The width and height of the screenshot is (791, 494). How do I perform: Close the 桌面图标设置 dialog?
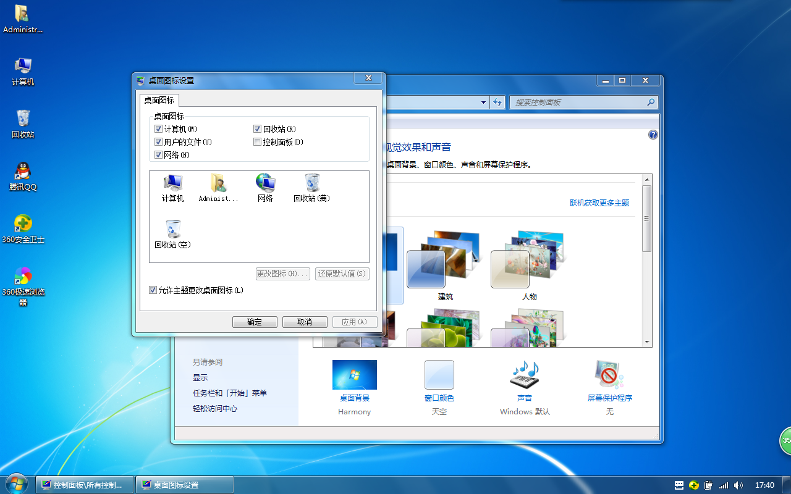[368, 78]
